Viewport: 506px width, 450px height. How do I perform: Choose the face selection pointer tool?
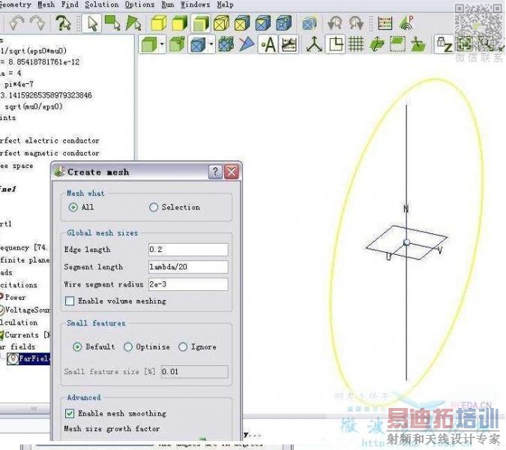[112, 23]
